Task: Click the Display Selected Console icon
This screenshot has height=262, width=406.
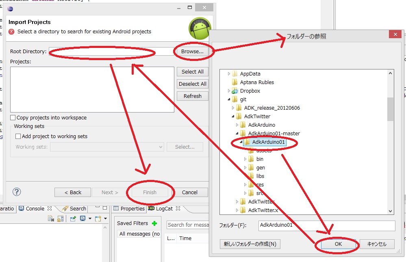Action: click(83, 219)
